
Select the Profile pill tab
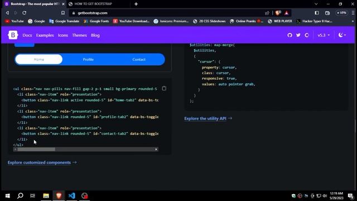(x=88, y=59)
